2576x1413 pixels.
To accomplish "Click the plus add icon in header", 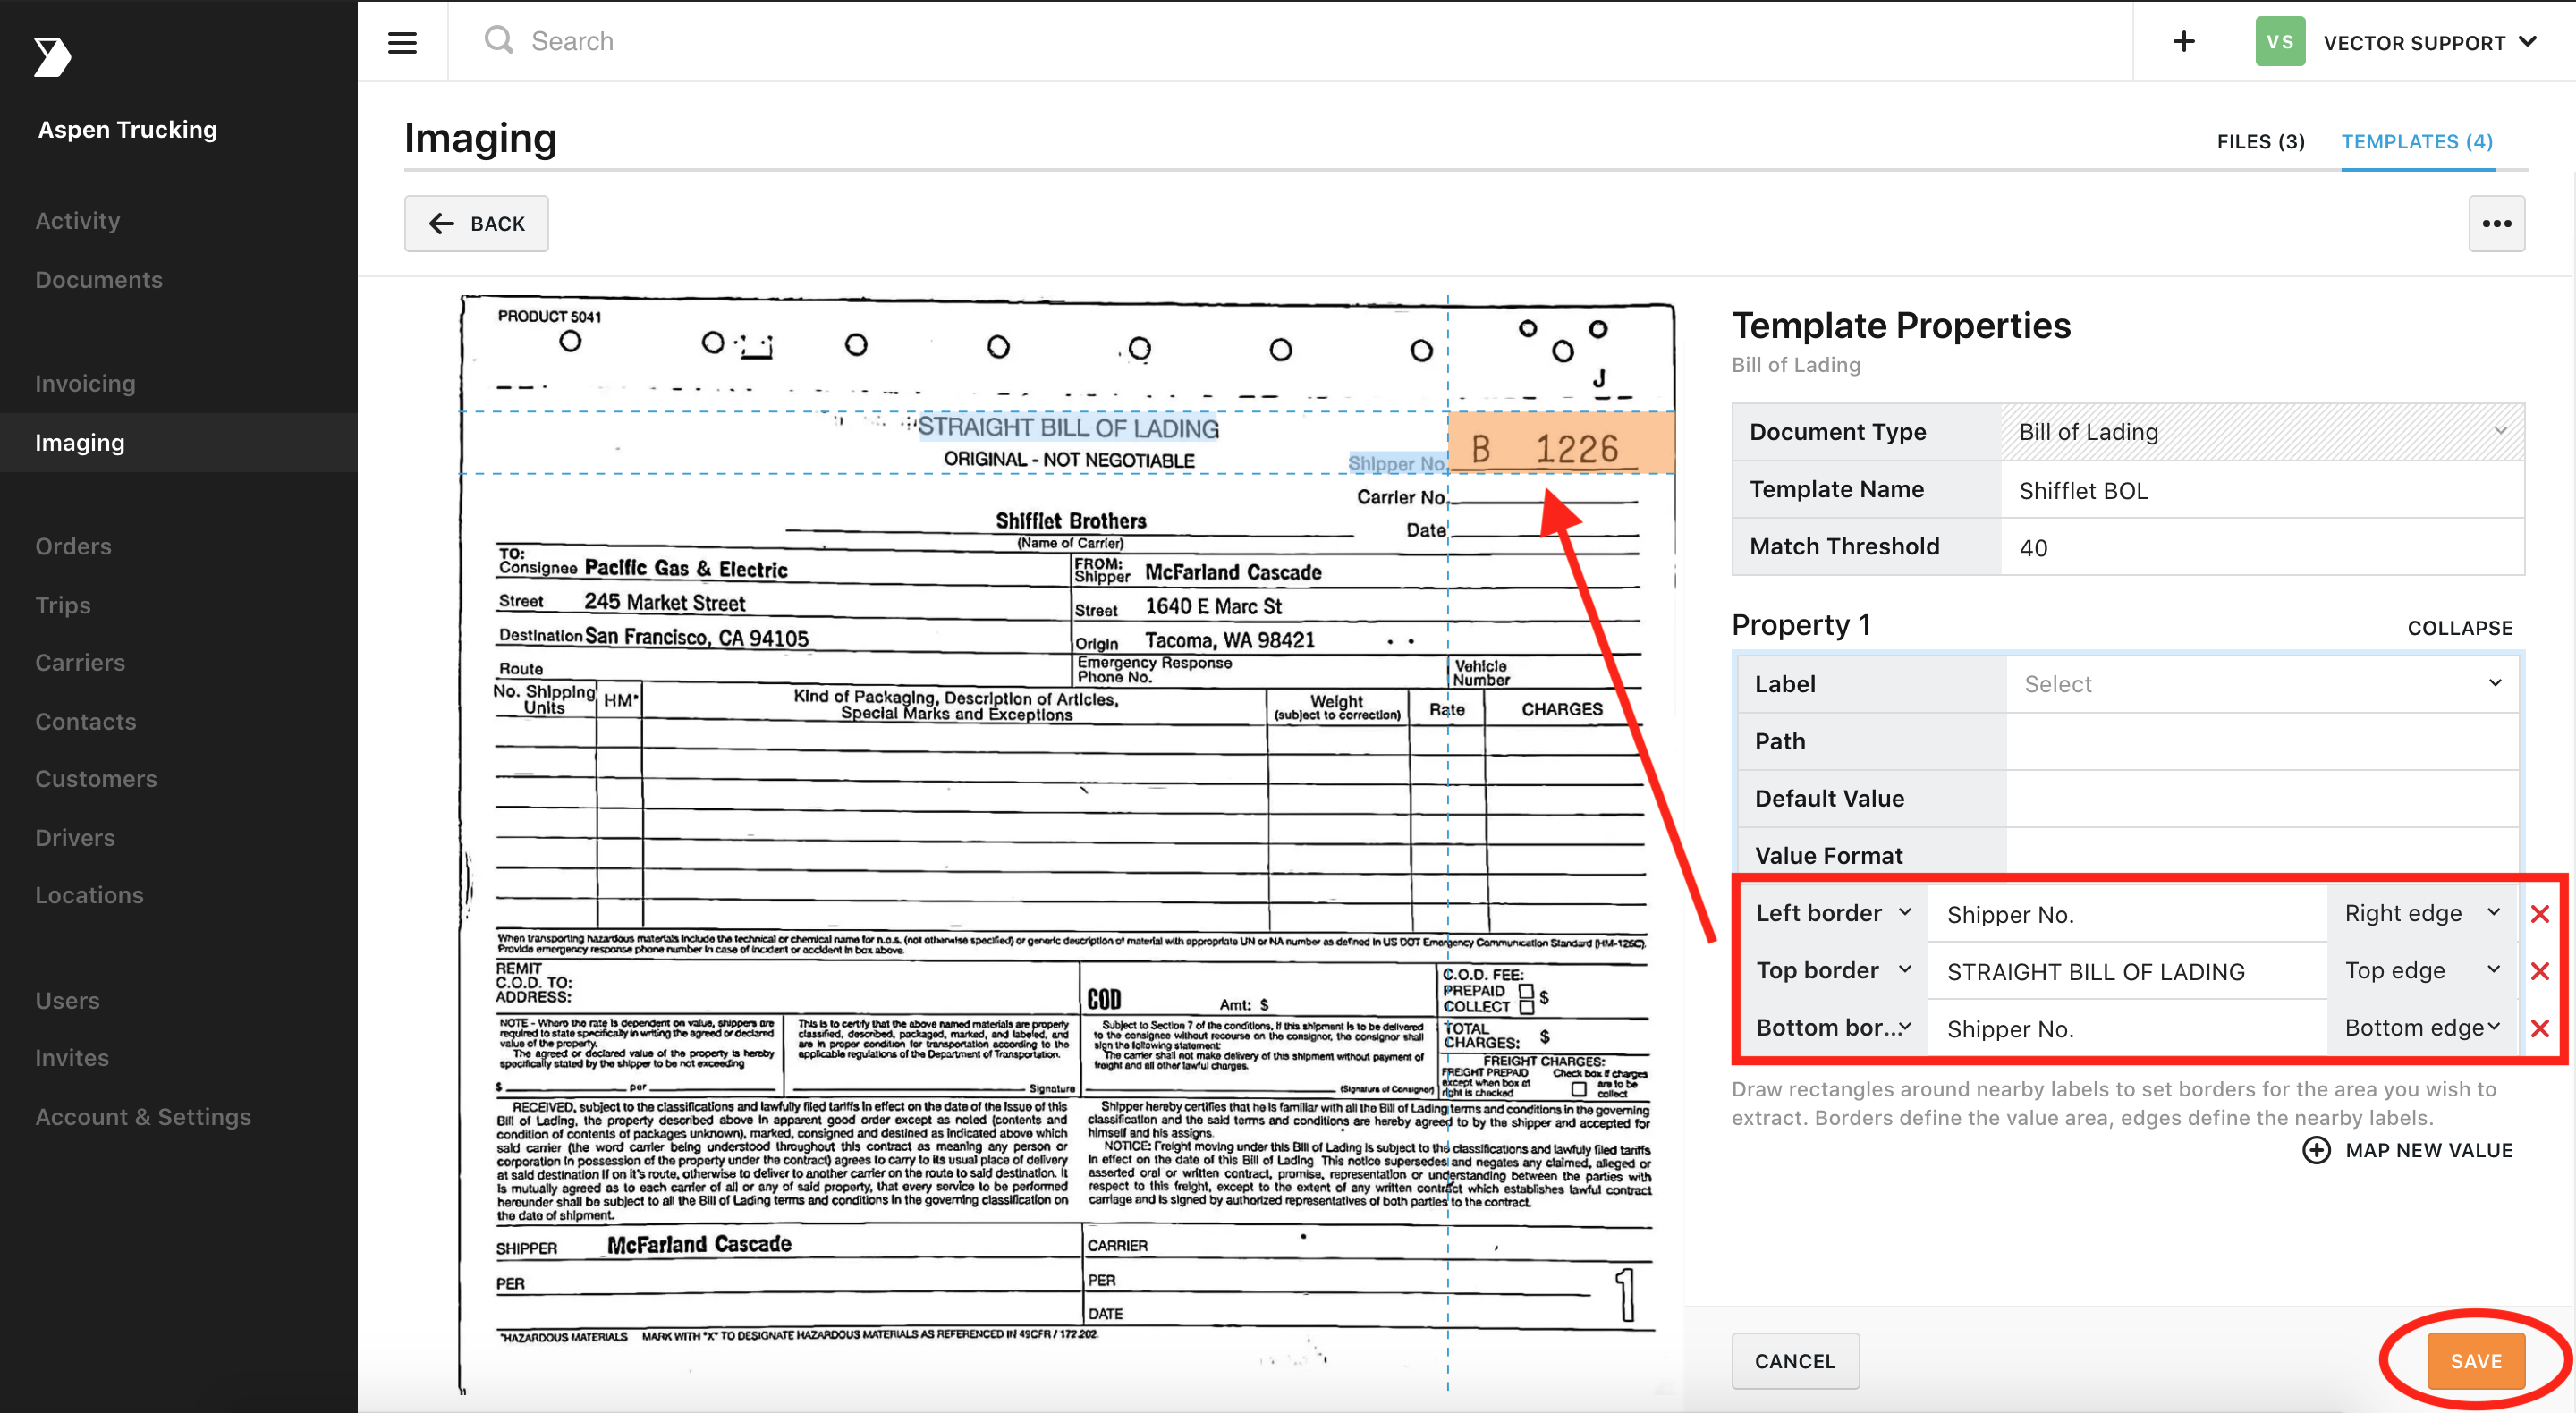I will pyautogui.click(x=2184, y=41).
